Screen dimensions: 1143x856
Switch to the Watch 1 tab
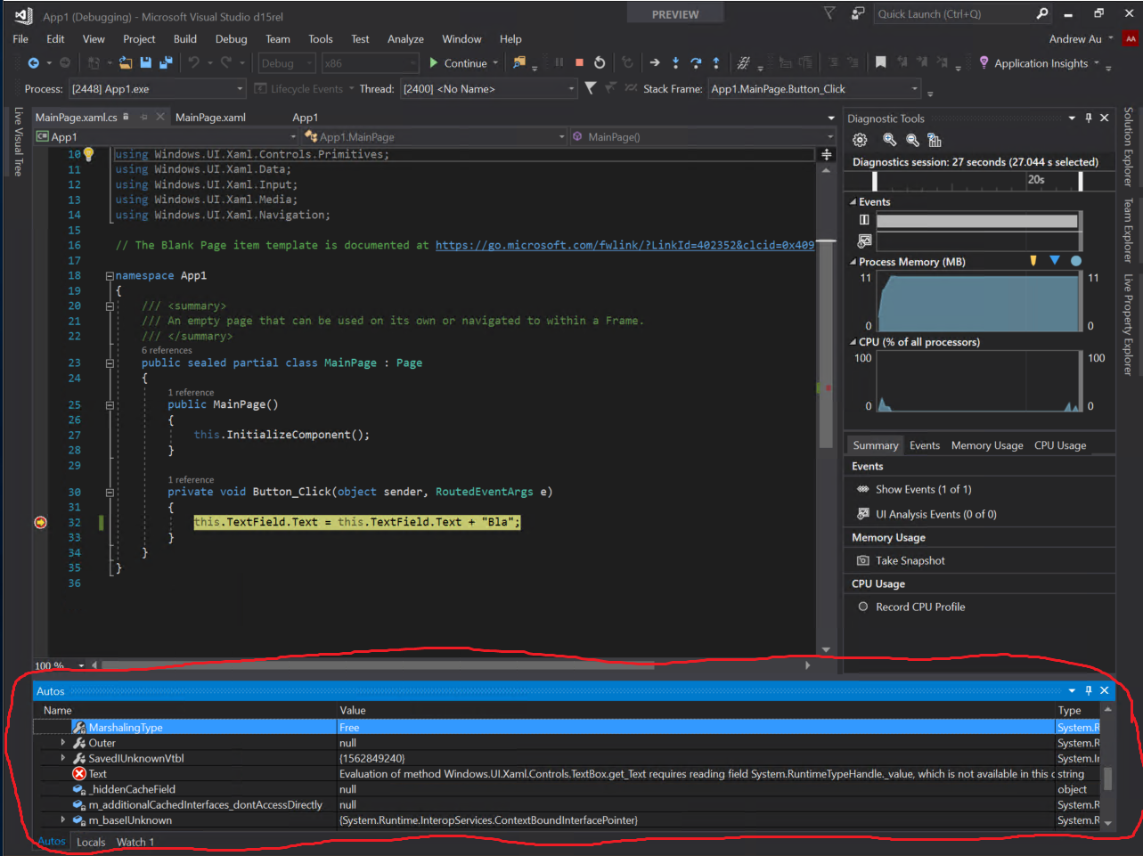pyautogui.click(x=135, y=842)
